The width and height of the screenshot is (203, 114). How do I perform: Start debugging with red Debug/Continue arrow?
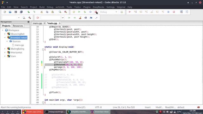pyautogui.click(x=130, y=12)
